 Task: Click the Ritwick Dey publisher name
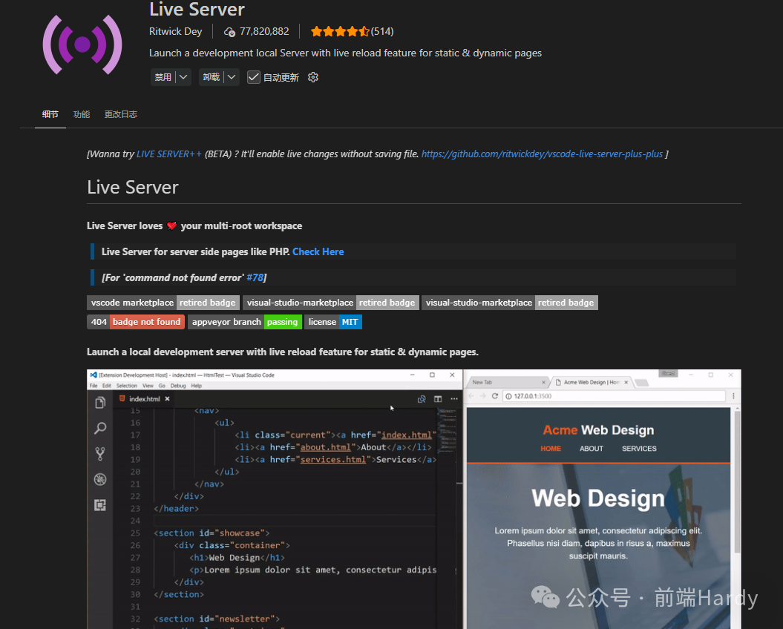[175, 31]
